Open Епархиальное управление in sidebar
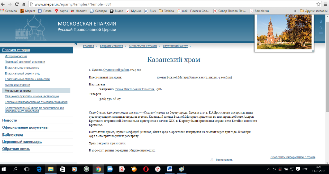Screen dimensions: 329x174 click(x=22, y=68)
